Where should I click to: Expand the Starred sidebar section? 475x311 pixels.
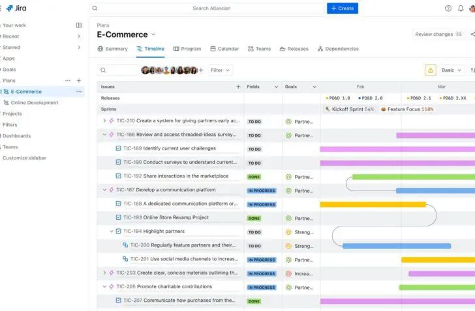(79, 47)
